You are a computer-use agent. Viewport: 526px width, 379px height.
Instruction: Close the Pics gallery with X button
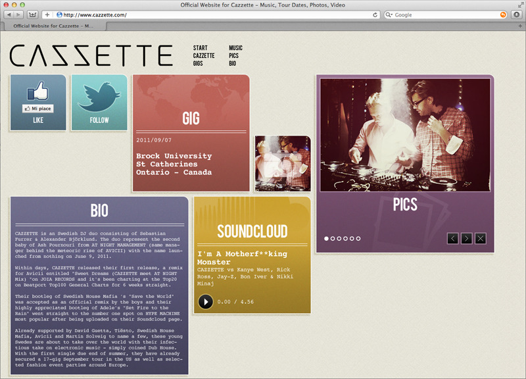pos(481,239)
